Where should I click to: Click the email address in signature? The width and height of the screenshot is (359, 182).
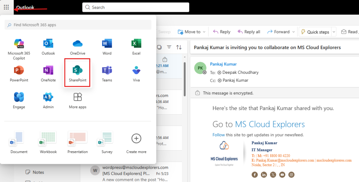pos(285,160)
